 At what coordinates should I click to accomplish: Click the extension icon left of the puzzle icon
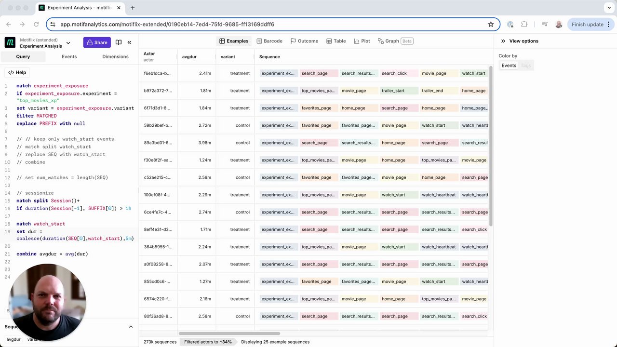(x=510, y=24)
